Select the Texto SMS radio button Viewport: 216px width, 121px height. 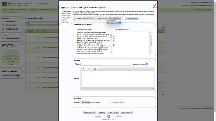tap(62, 15)
